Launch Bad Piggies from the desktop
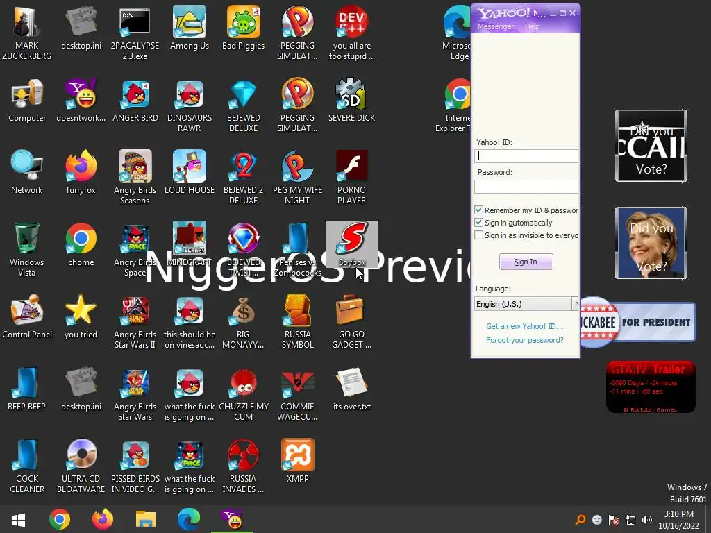The height and width of the screenshot is (533, 711). tap(244, 28)
